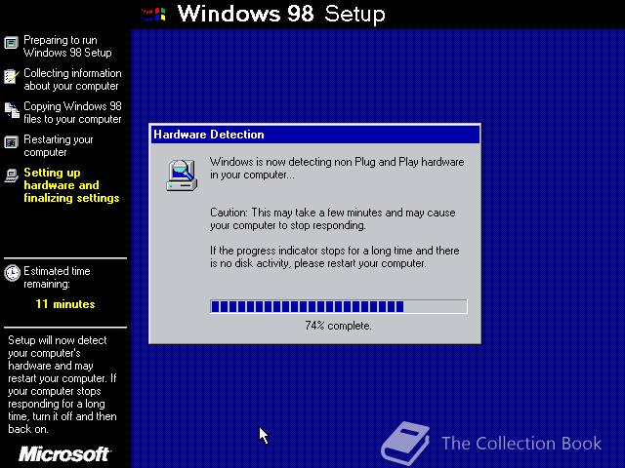The width and height of the screenshot is (625, 468).
Task: Click the Estimated time remaining clock icon
Action: [12, 273]
